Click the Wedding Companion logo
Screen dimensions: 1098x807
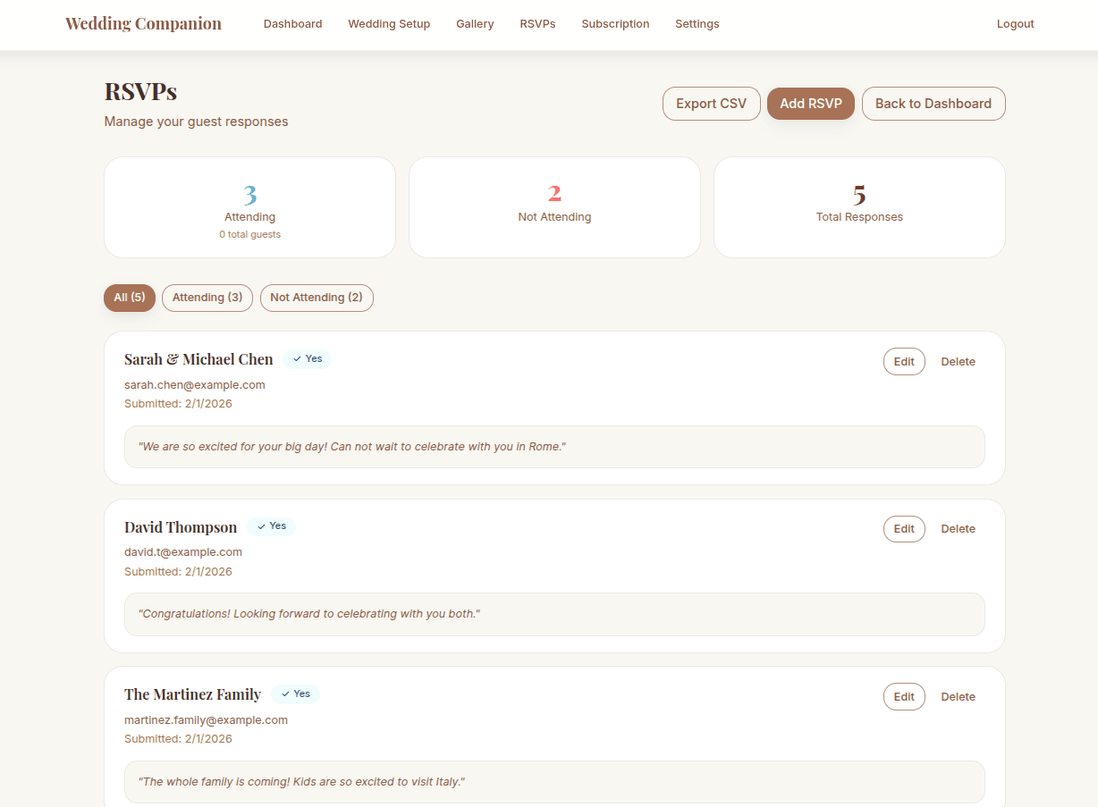143,24
